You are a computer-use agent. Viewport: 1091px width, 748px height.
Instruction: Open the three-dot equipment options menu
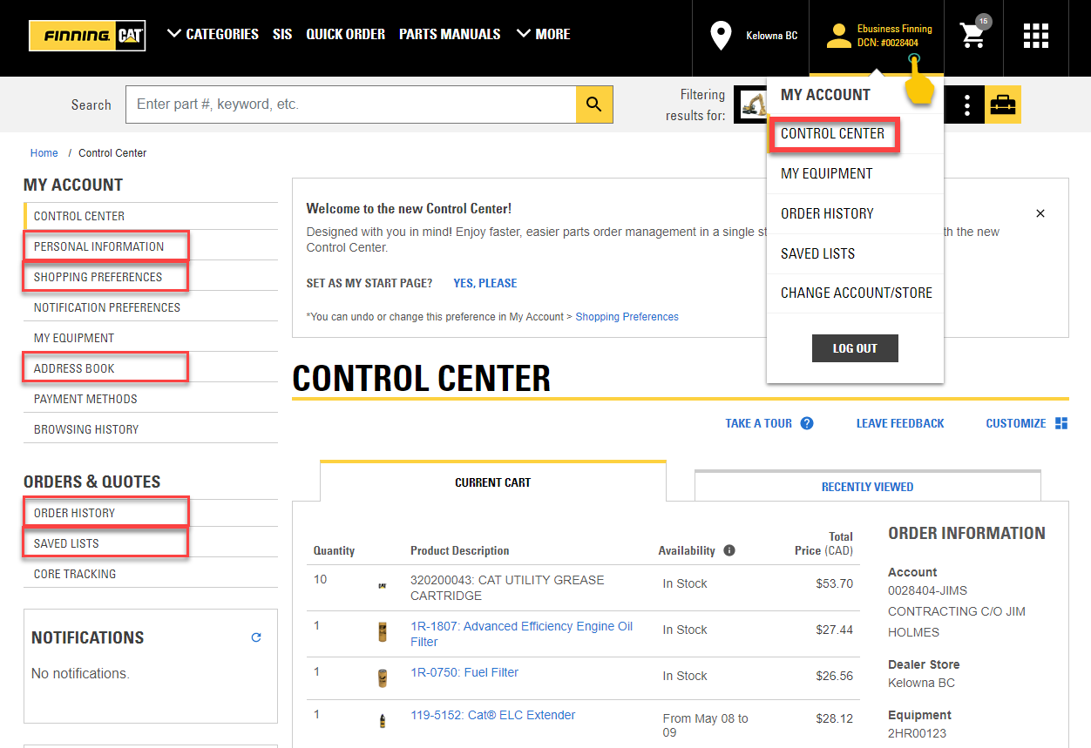click(x=967, y=105)
